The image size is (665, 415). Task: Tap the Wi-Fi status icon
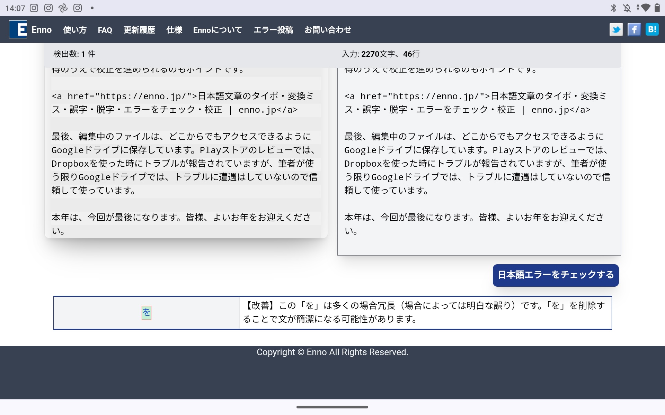[x=645, y=8]
